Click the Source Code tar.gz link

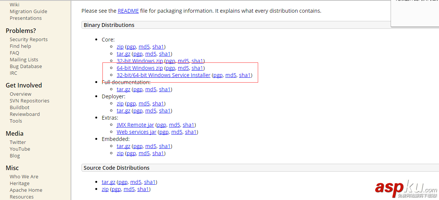click(108, 182)
